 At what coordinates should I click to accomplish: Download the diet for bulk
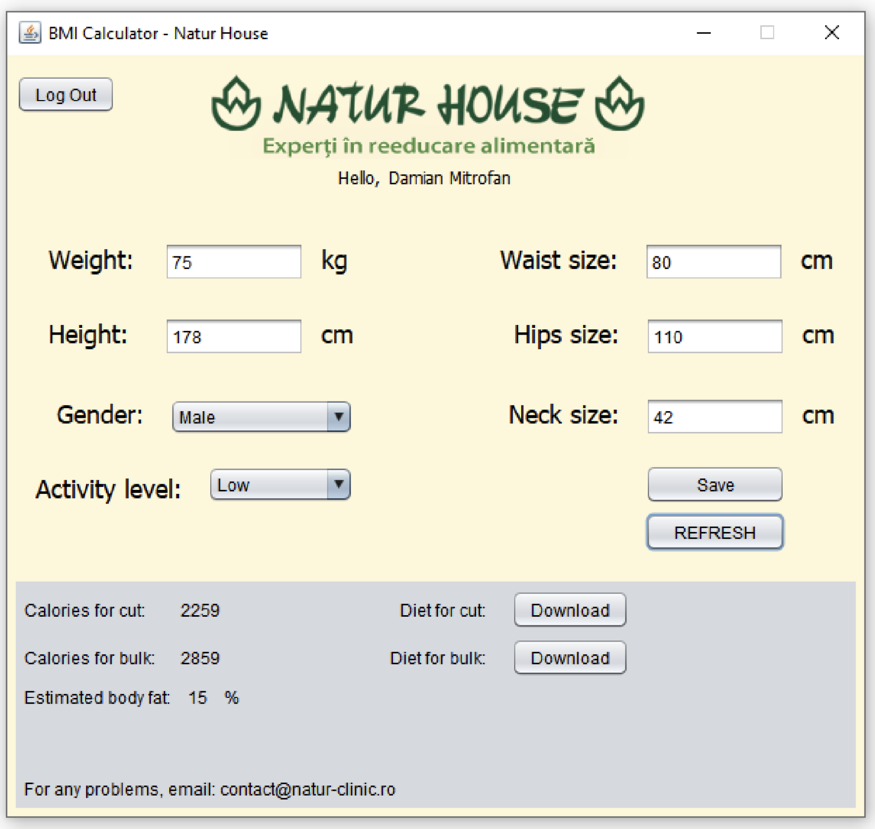[570, 658]
